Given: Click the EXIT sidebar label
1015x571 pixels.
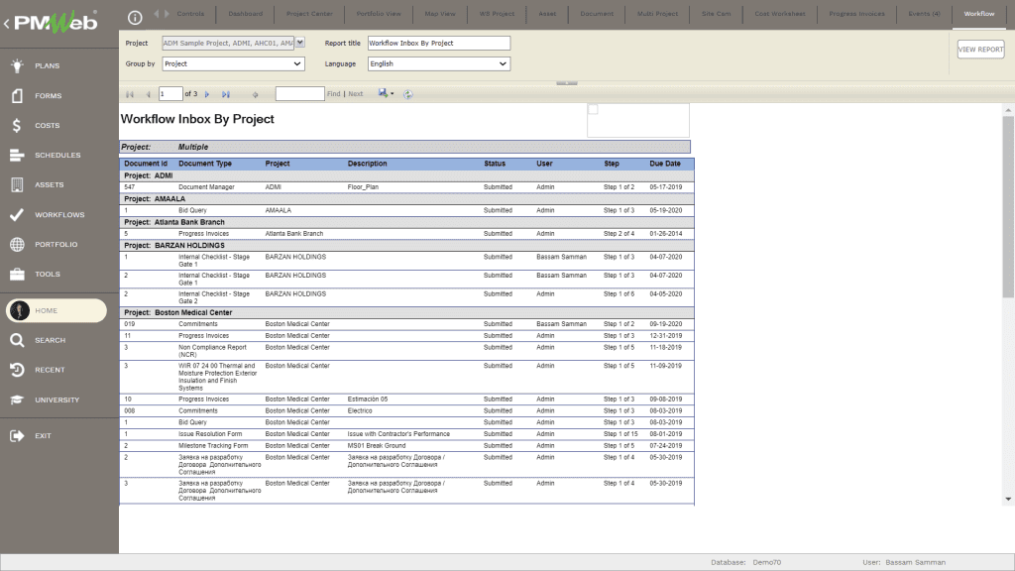Looking at the screenshot, I should coord(43,436).
